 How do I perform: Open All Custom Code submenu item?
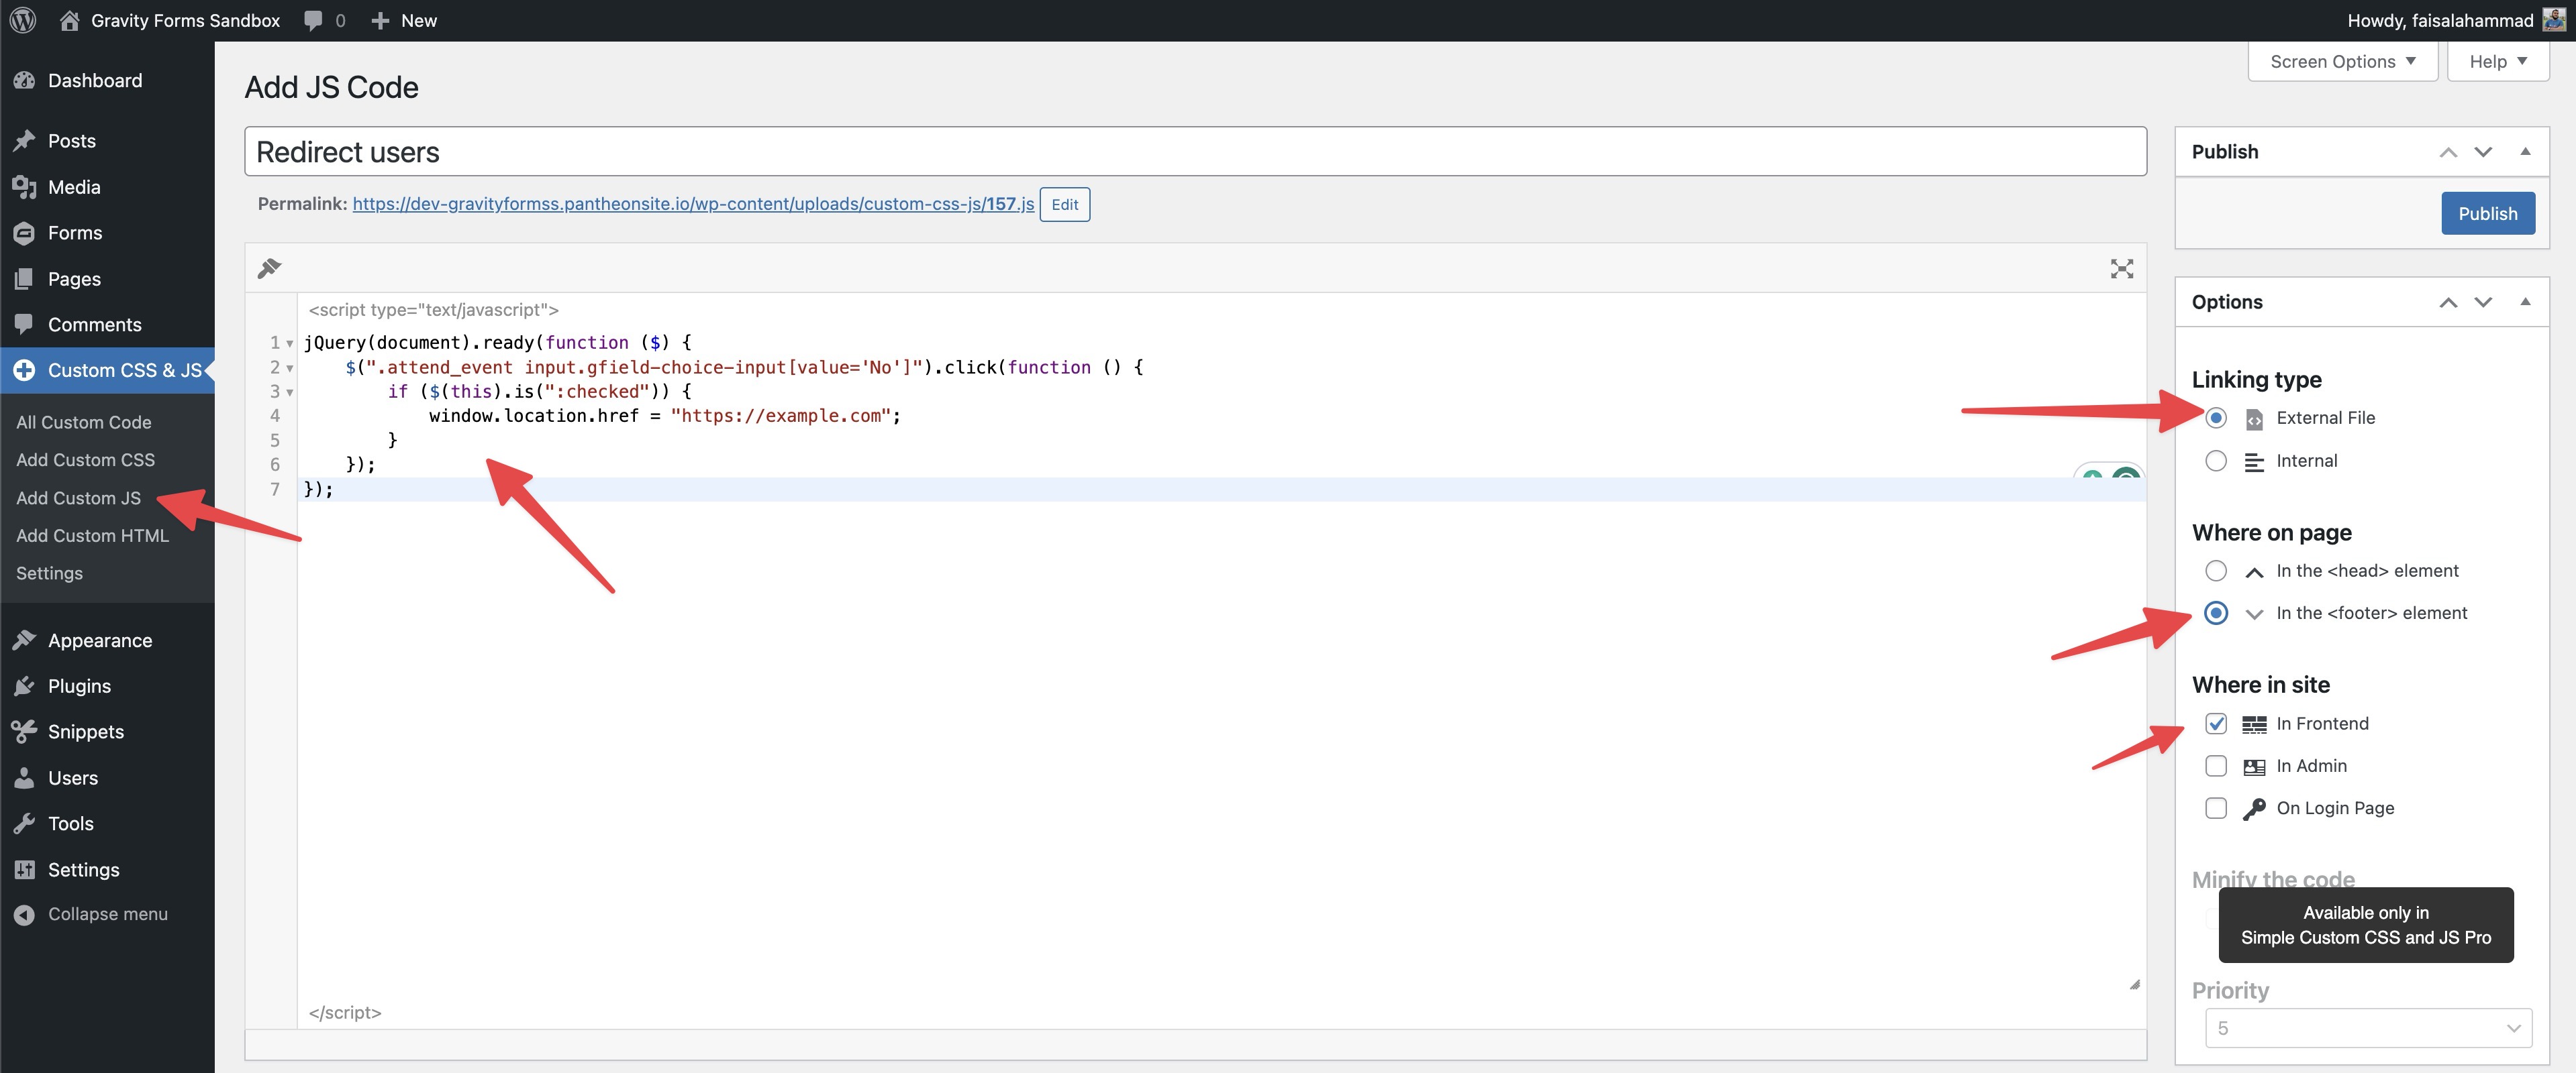84,422
